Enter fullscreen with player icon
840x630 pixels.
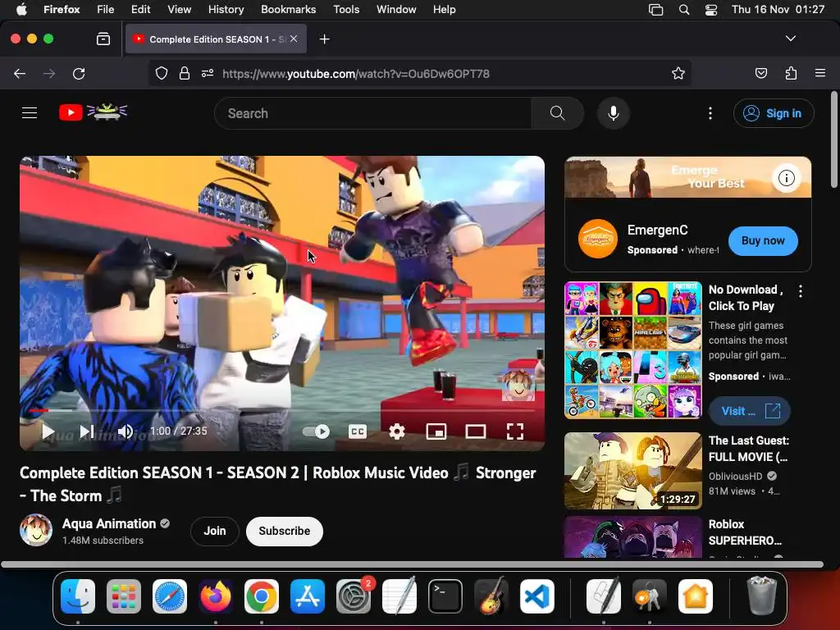(515, 431)
